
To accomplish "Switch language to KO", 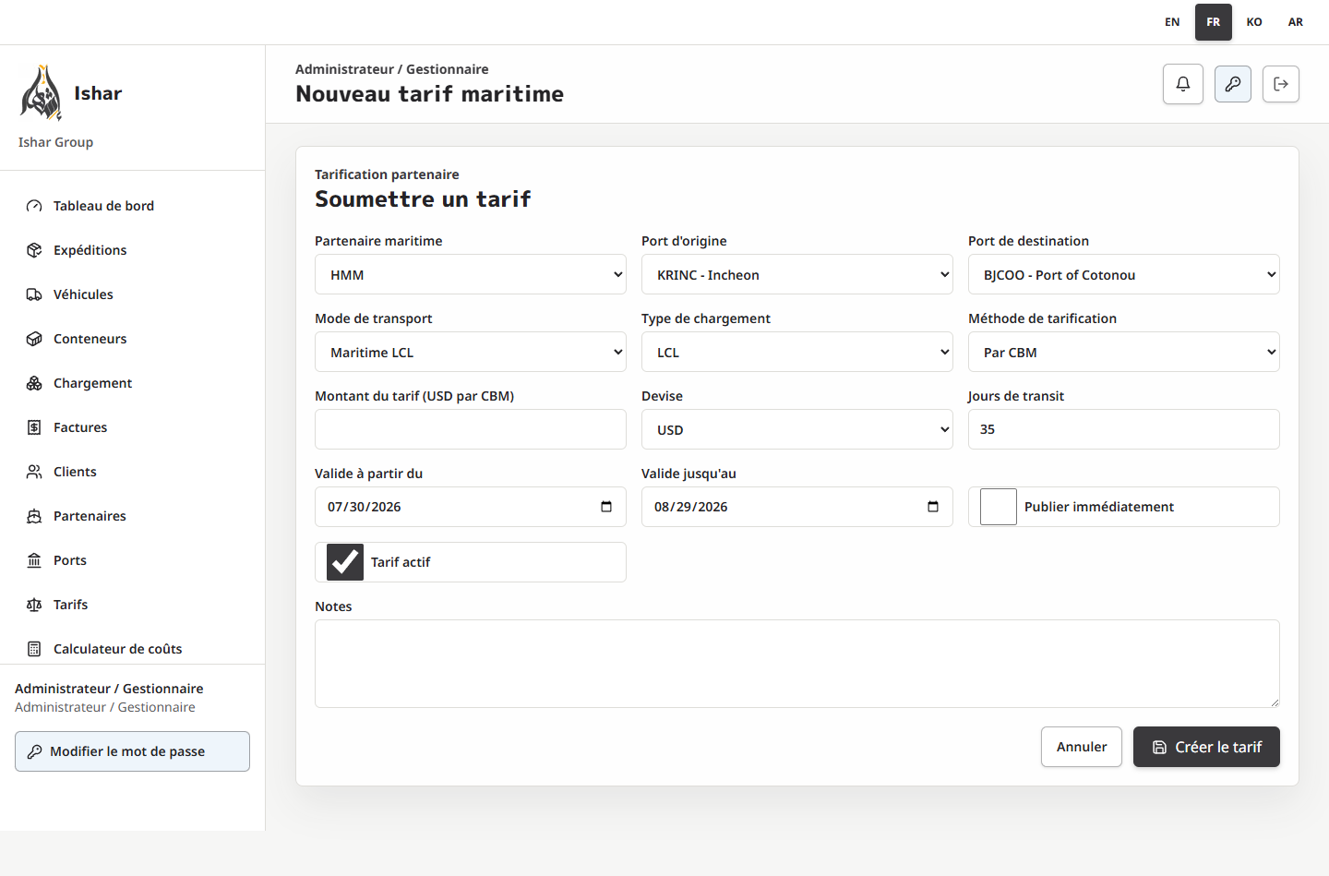I will click(1254, 22).
